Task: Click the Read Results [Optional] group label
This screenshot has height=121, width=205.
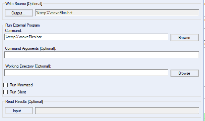Action: pos(24,102)
